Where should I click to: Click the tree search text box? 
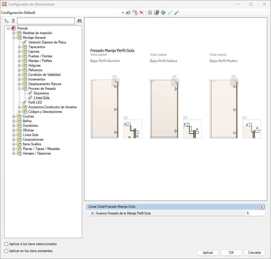tap(46, 21)
